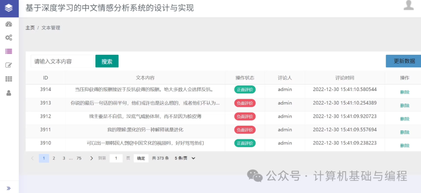Click timestamp 2022-12-30 15:41:10.254389
The width and height of the screenshot is (421, 193).
[x=345, y=103]
